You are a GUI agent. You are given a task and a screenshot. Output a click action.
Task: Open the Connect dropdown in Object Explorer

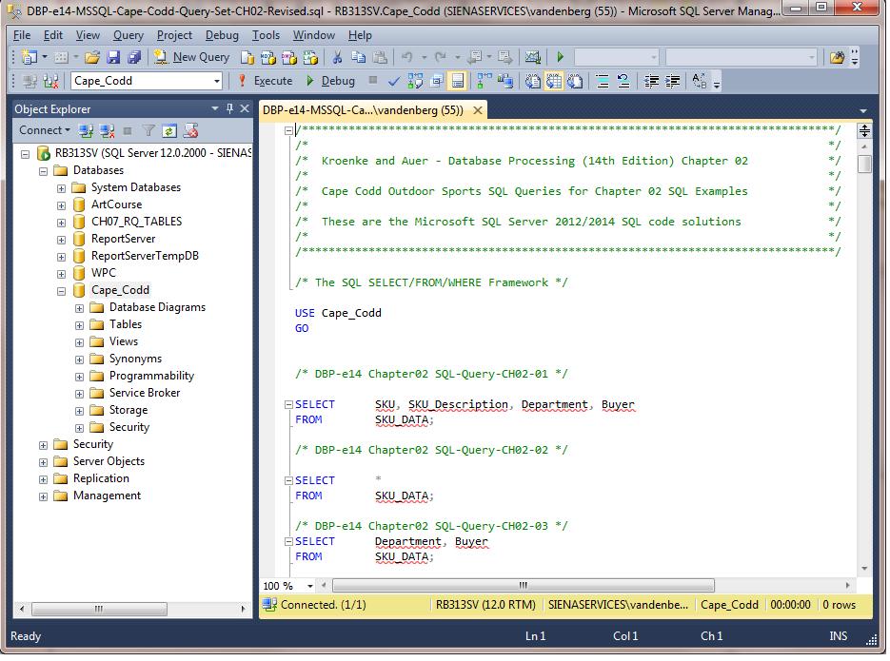(45, 131)
